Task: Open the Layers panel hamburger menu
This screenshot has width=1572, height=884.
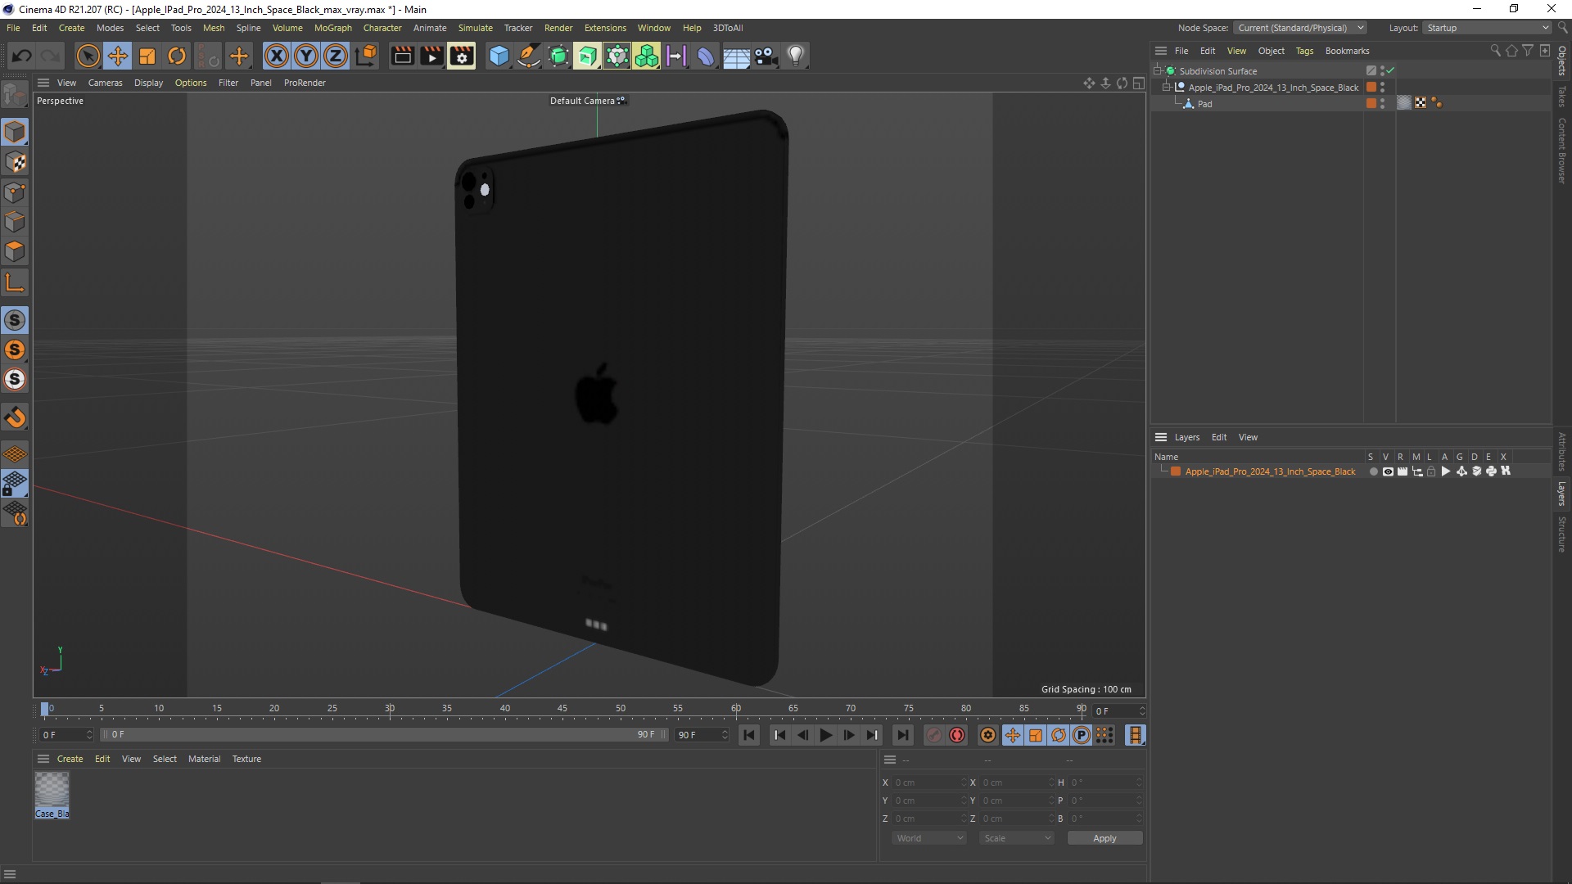Action: (x=1161, y=437)
